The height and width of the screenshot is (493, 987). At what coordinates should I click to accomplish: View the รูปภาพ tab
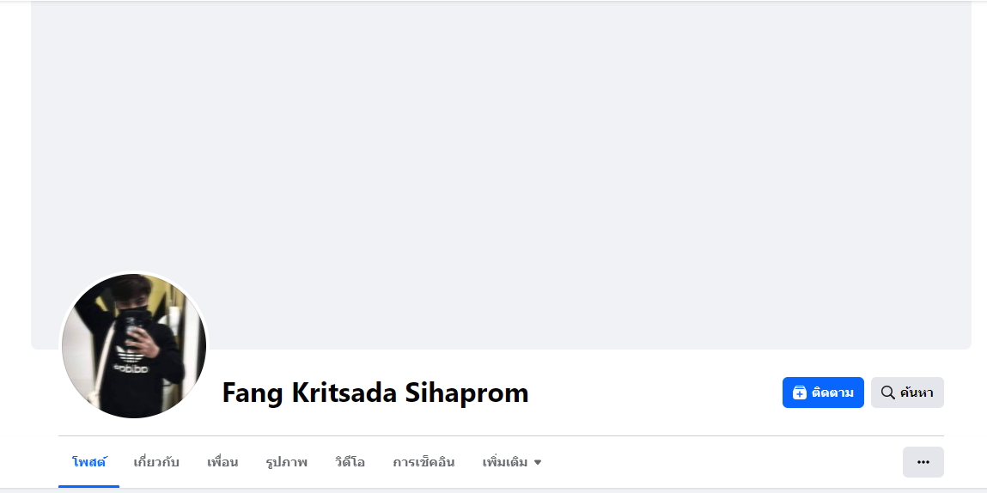click(286, 462)
